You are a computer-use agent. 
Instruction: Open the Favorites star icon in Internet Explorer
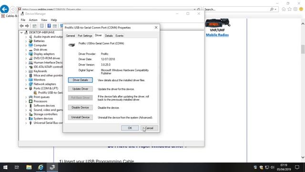coord(289,9)
